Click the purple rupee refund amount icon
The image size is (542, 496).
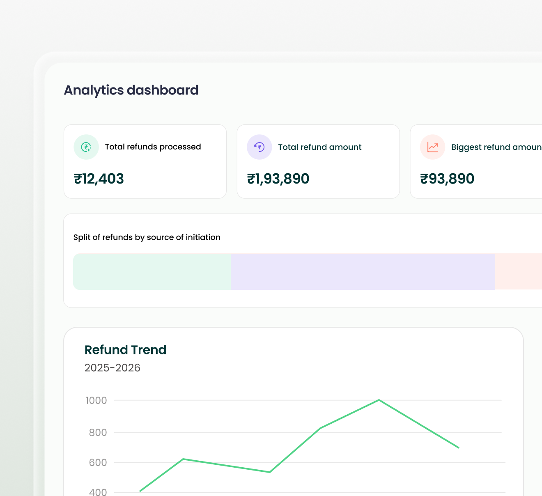[x=260, y=147]
